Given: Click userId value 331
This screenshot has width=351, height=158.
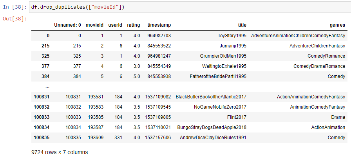Looking at the screenshot, I should coord(118,138).
